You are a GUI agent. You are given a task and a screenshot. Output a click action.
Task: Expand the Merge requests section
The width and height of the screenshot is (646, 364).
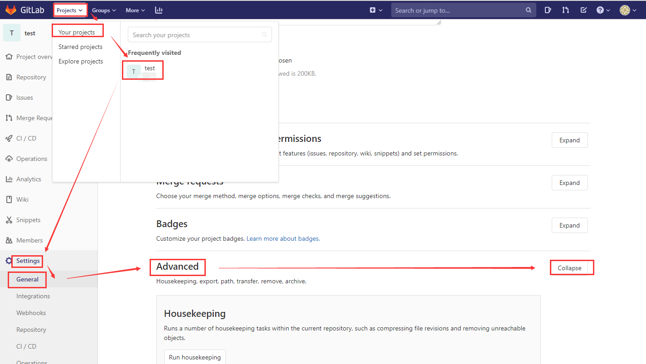click(569, 183)
